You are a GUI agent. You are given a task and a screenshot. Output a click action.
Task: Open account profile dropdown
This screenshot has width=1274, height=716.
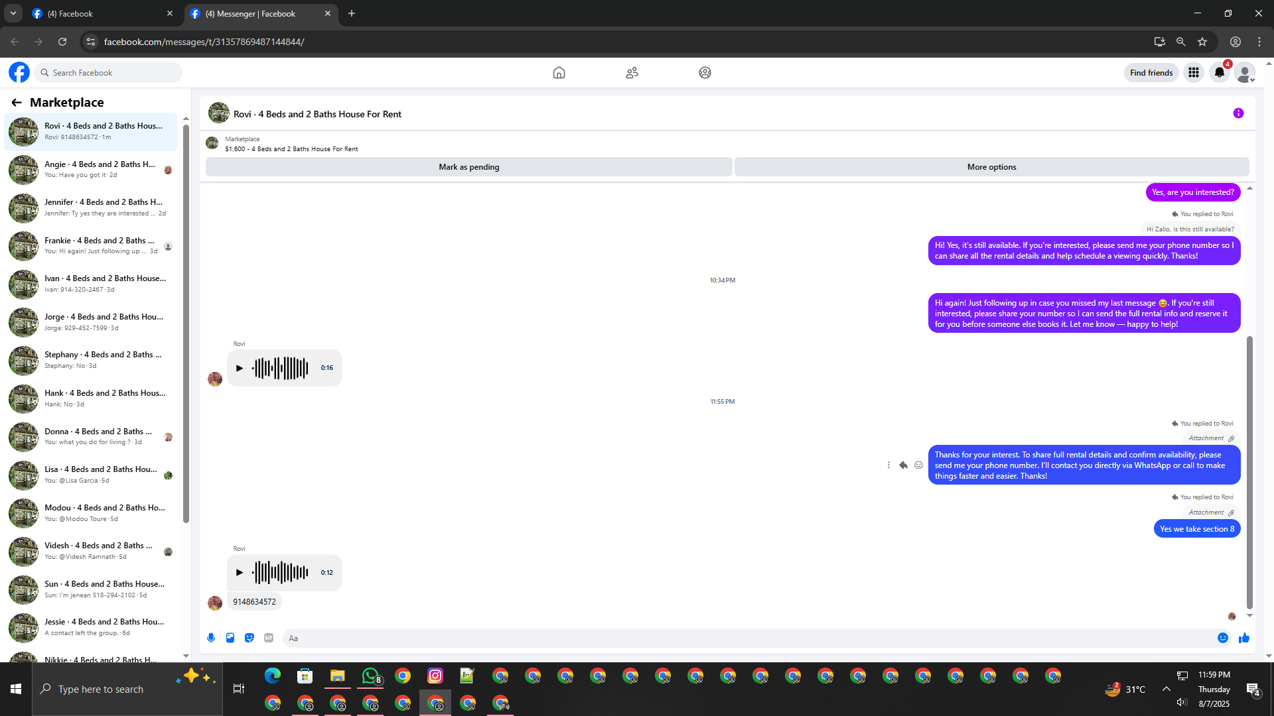pos(1245,73)
